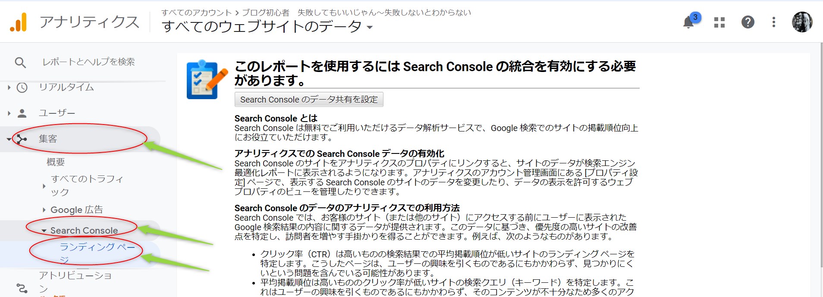Click the リアルタイム clock icon
Screen dimensions: 823x297
pyautogui.click(x=22, y=88)
